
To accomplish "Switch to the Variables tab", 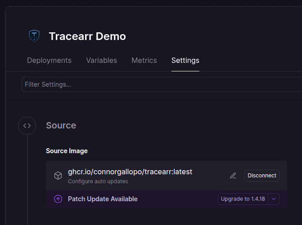I will (x=102, y=60).
